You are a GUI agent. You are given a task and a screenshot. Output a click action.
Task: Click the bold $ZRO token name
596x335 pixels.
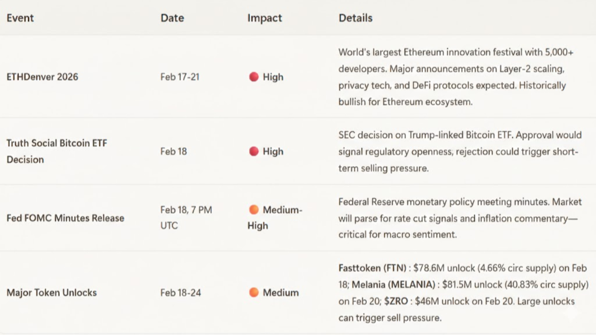pos(396,301)
